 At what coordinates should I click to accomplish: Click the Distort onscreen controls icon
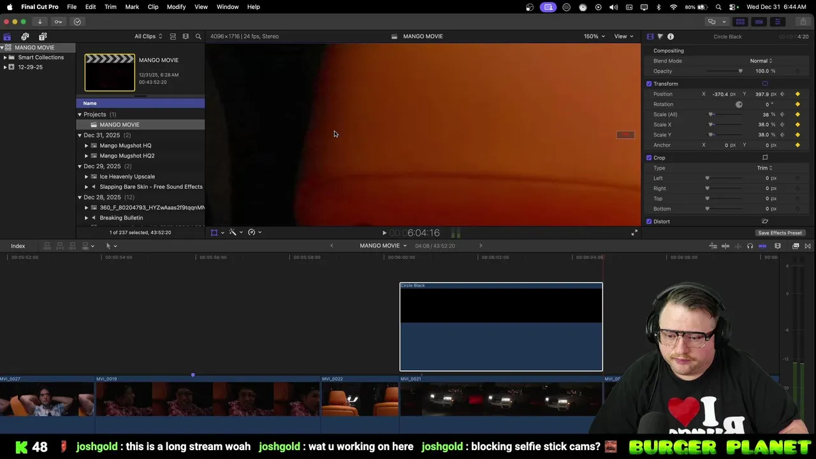pyautogui.click(x=765, y=221)
